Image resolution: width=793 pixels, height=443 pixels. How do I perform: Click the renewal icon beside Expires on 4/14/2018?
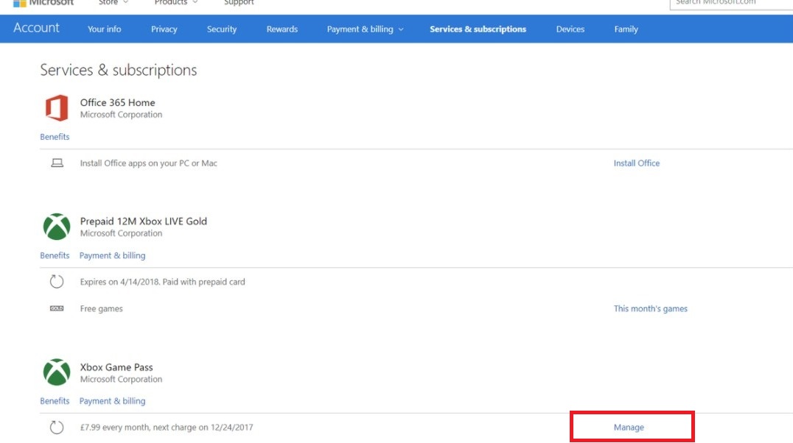coord(57,282)
